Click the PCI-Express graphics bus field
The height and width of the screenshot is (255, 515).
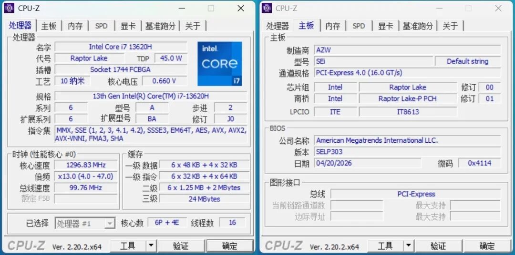[416, 194]
